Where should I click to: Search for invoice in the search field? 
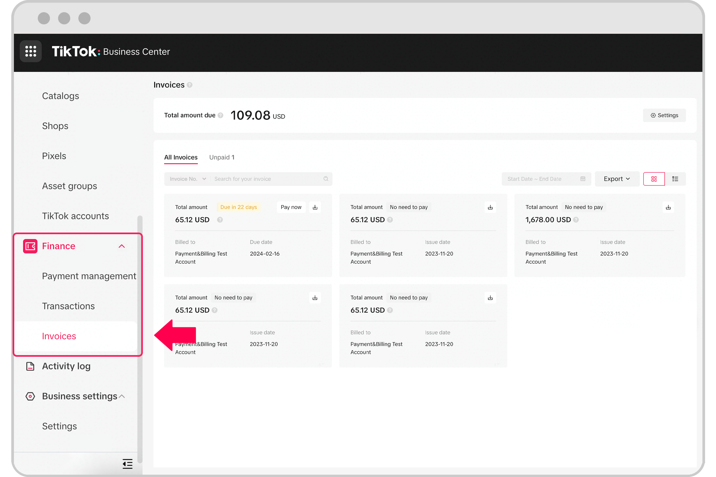click(268, 178)
